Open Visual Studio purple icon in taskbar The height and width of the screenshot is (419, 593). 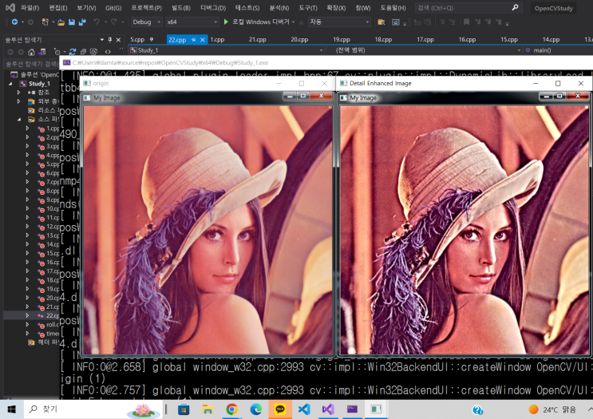click(x=328, y=409)
